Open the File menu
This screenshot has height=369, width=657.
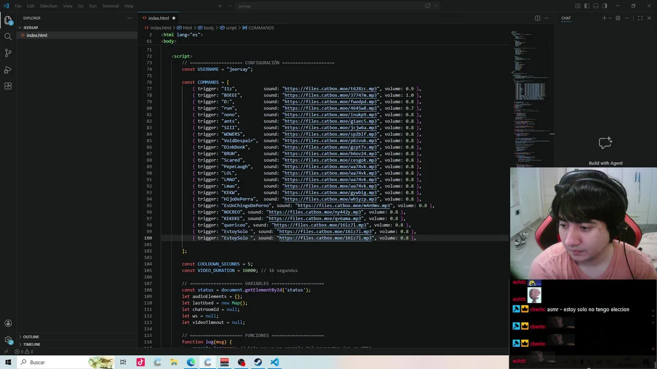pyautogui.click(x=18, y=6)
